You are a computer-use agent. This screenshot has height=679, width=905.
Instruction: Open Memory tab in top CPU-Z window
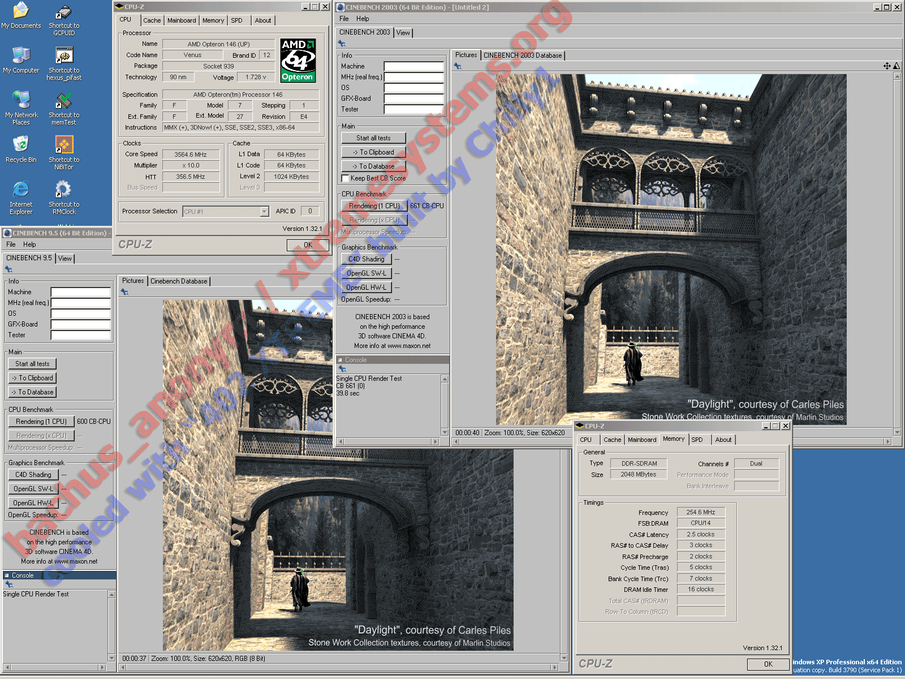[213, 20]
